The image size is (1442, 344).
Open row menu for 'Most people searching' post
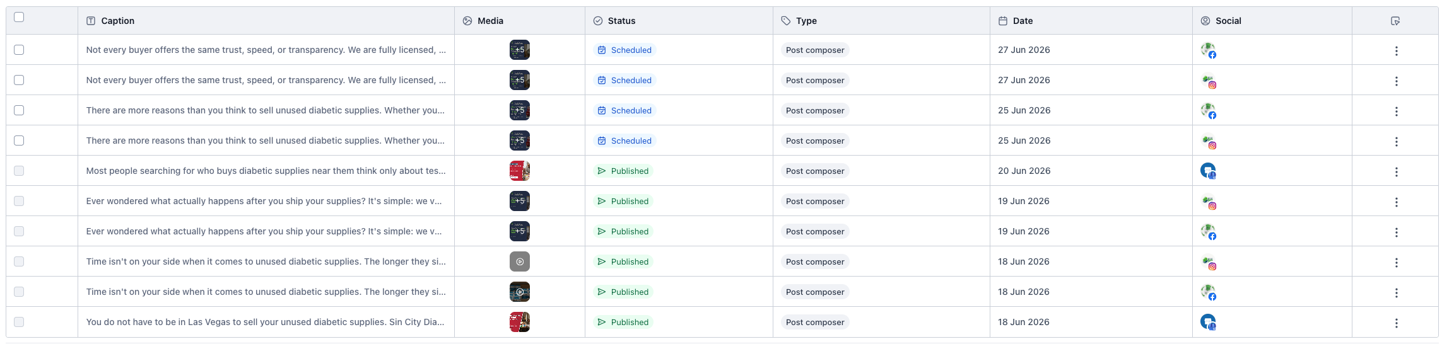coord(1396,171)
